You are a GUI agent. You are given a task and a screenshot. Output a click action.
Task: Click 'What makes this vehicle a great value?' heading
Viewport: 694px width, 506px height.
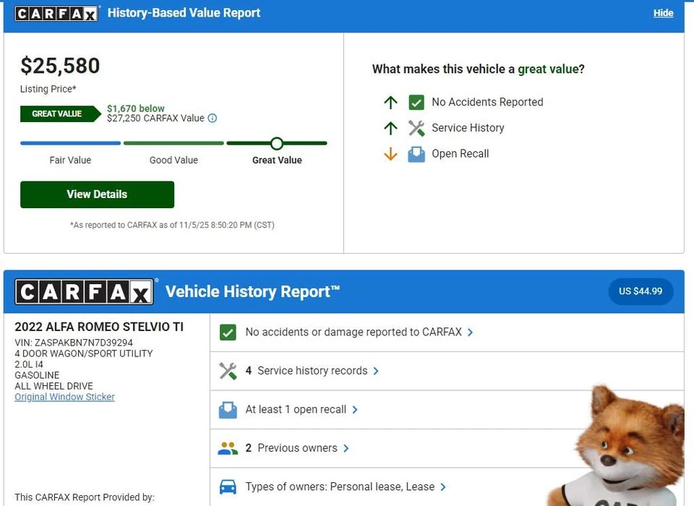point(478,69)
